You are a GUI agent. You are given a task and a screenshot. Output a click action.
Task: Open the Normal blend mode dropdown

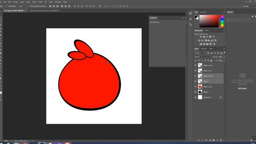point(203,57)
